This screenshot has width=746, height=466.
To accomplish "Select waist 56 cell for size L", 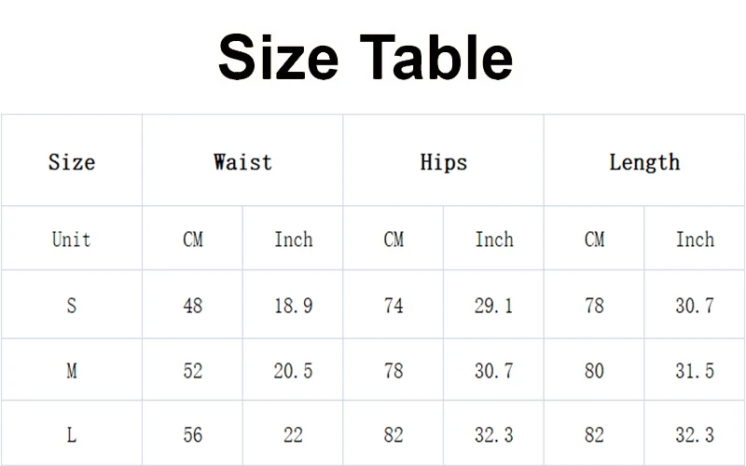I will (x=193, y=433).
